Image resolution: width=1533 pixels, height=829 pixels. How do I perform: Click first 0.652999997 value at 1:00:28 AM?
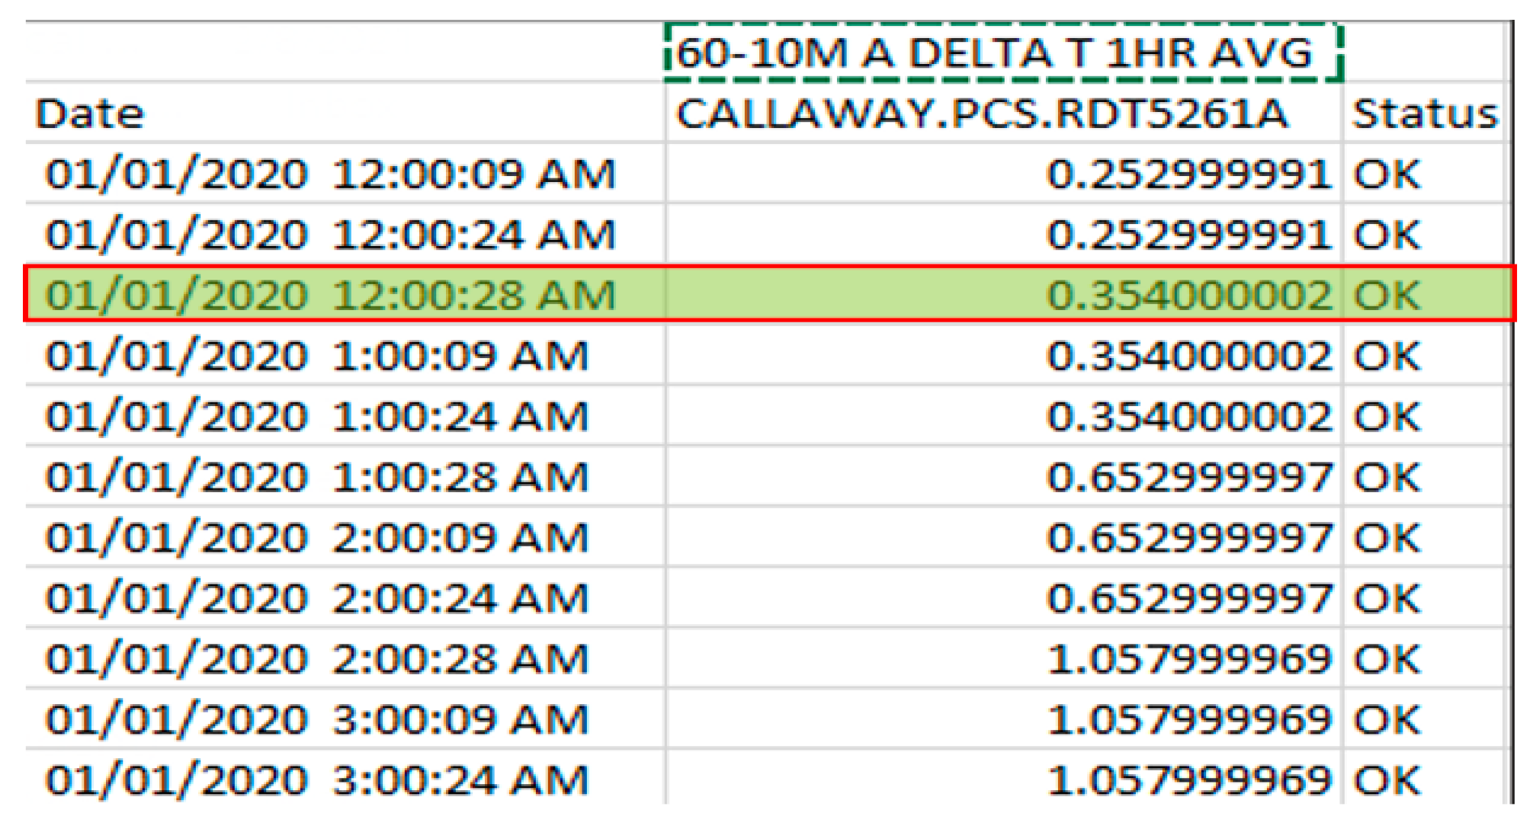(x=1188, y=477)
